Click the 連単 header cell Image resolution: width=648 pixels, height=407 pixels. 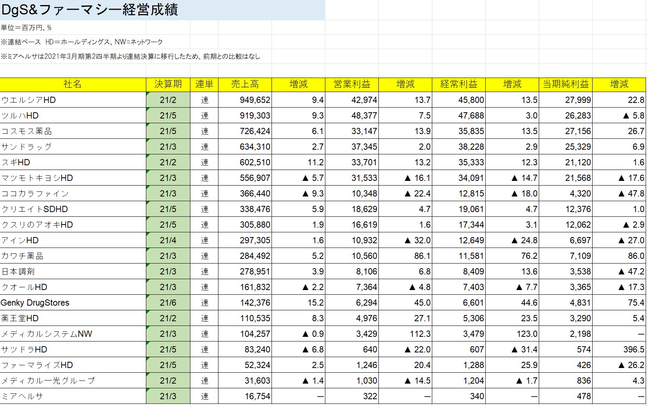[204, 84]
